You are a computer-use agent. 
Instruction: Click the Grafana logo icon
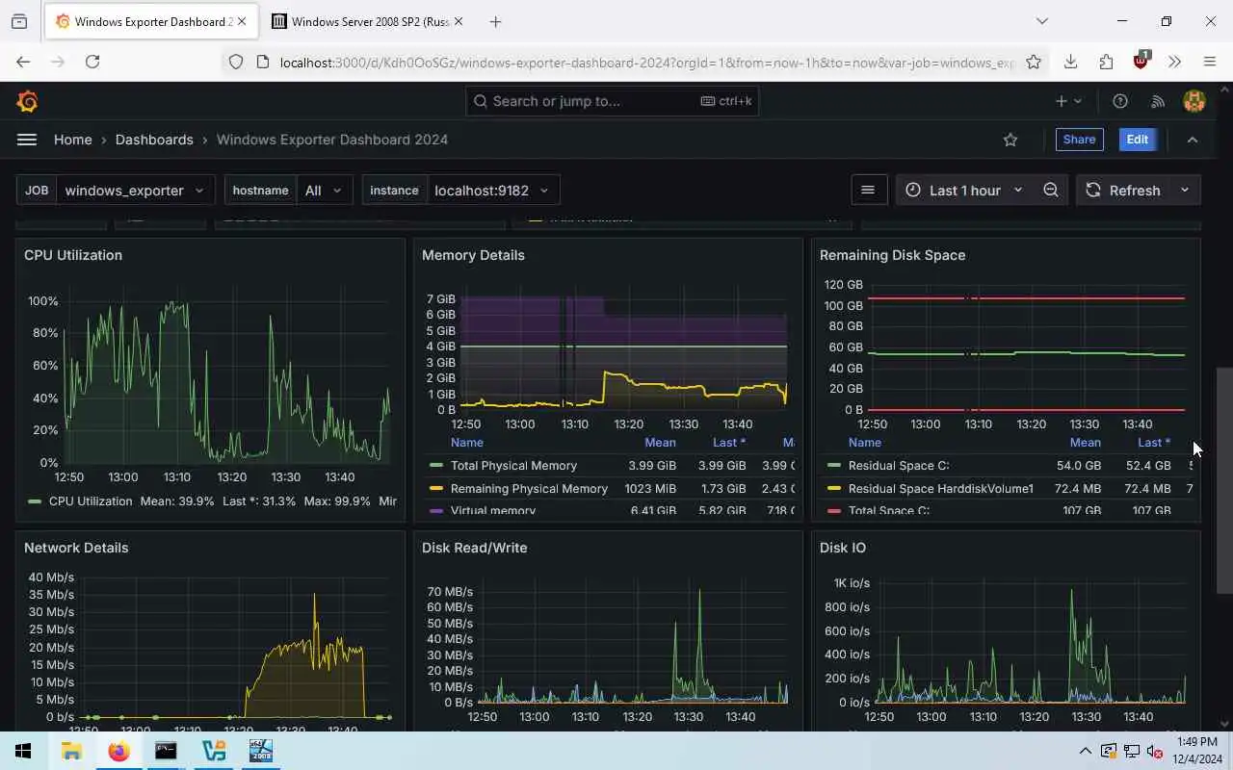pyautogui.click(x=27, y=101)
